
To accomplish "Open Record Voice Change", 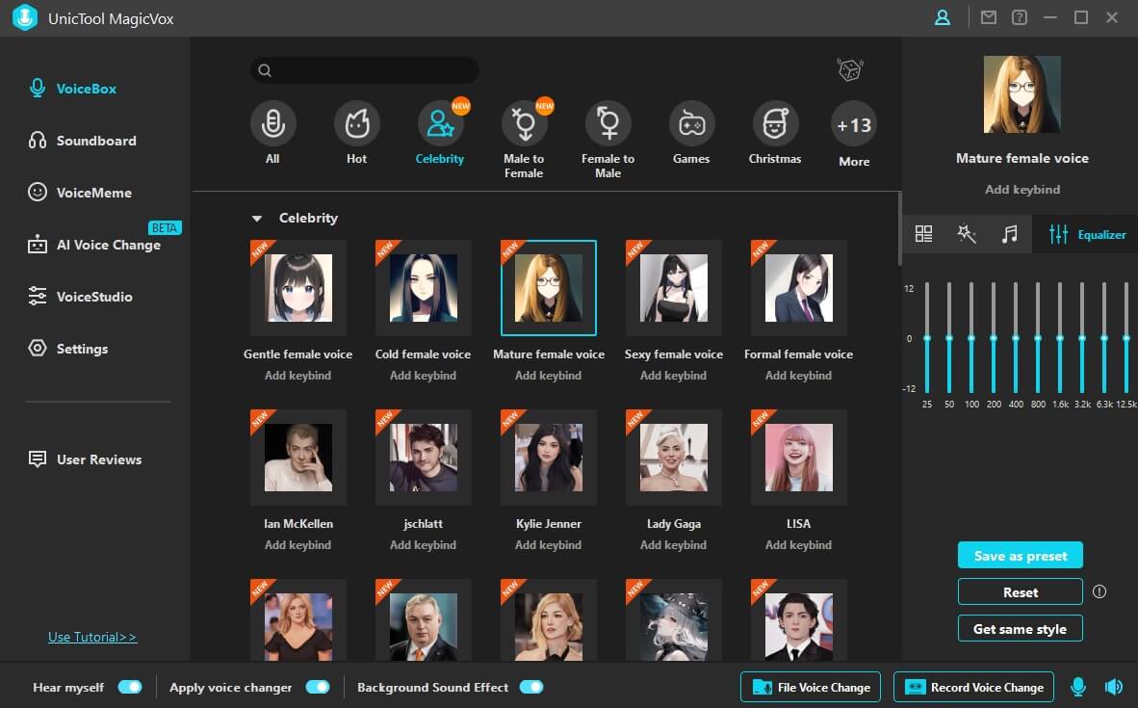I will [x=973, y=687].
